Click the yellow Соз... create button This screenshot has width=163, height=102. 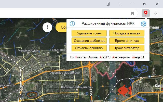click(x=61, y=27)
